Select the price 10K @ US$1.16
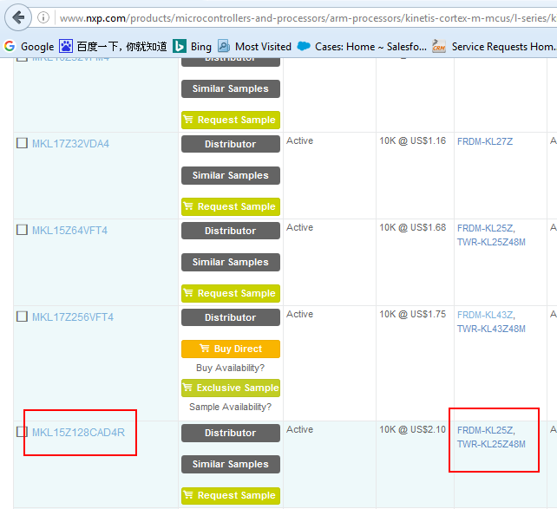 [x=412, y=141]
